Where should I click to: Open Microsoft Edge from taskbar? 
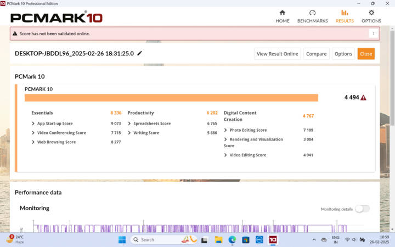point(232,240)
